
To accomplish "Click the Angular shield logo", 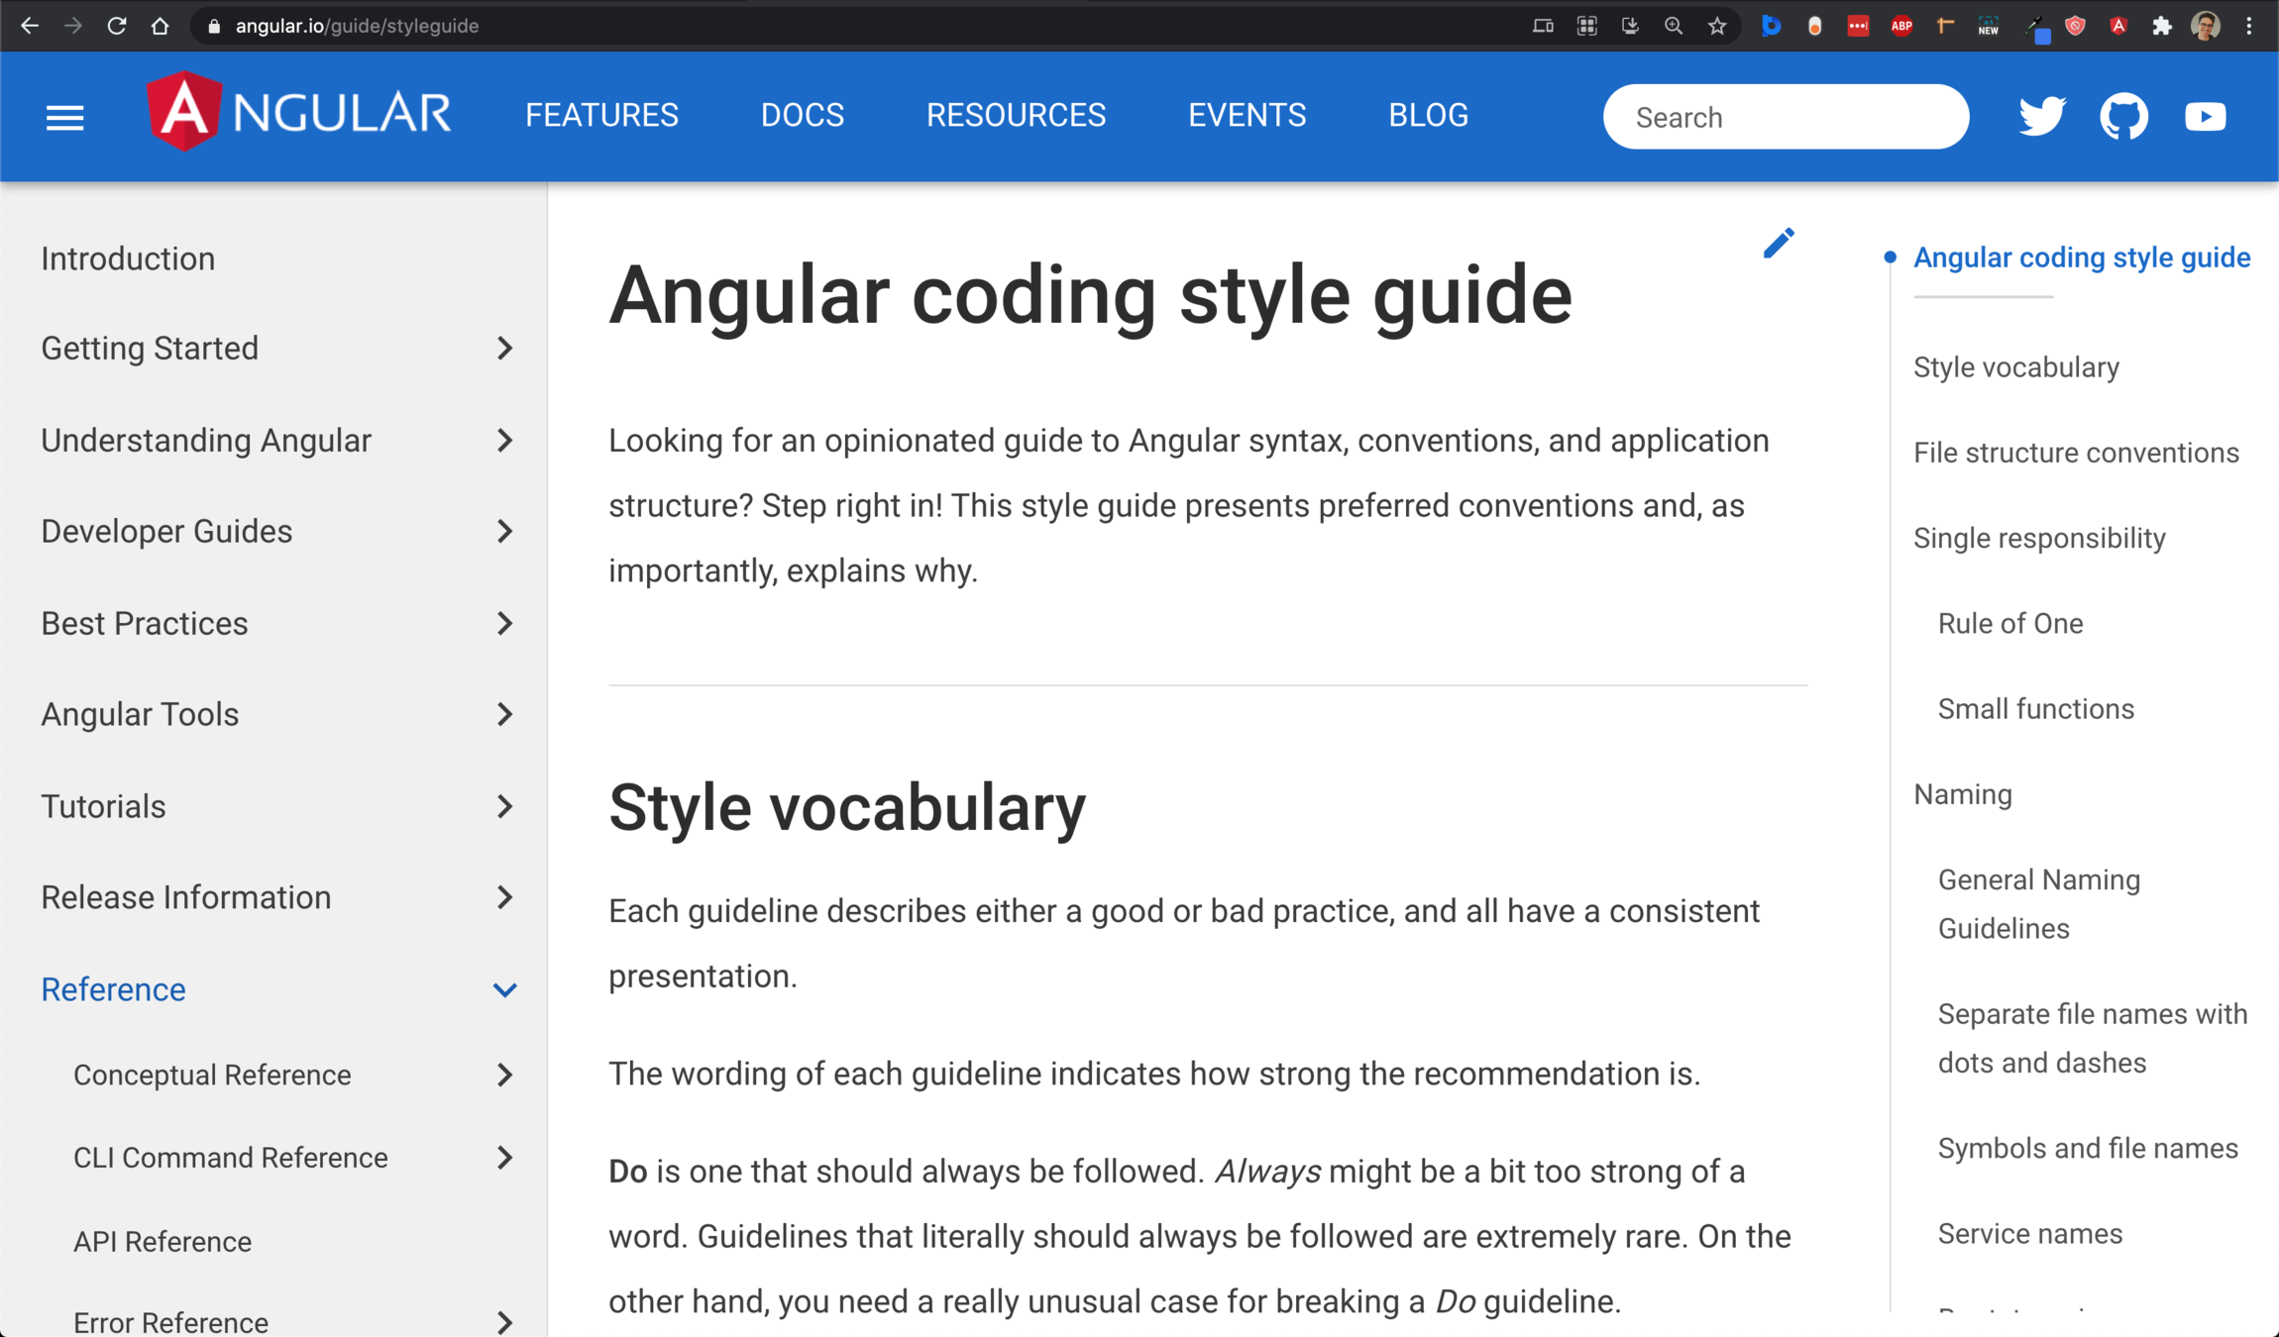I will (x=183, y=112).
